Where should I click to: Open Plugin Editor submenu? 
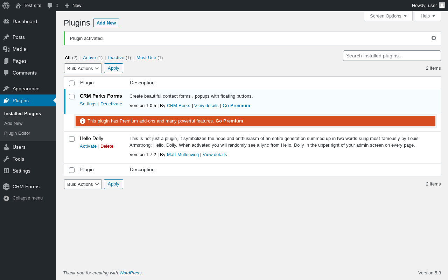17,133
